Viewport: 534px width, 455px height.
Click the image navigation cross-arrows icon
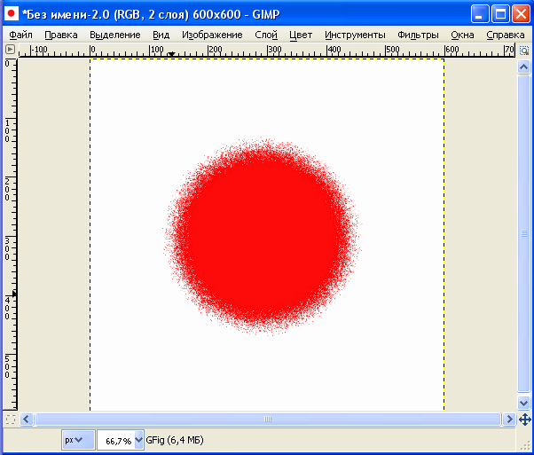[522, 419]
